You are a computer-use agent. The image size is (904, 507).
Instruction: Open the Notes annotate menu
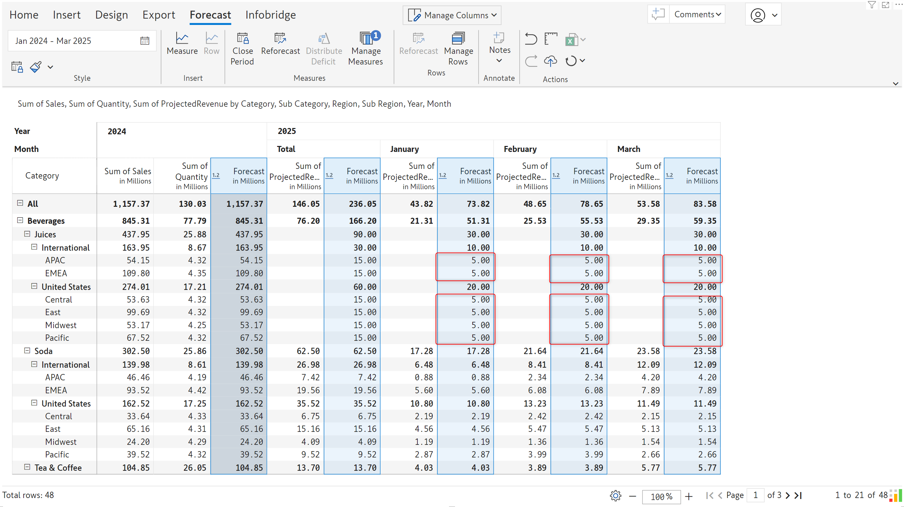[499, 48]
